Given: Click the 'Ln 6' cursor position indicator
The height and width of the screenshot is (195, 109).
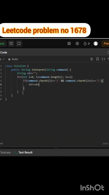Looking at the screenshot, I should tap(106, 143).
